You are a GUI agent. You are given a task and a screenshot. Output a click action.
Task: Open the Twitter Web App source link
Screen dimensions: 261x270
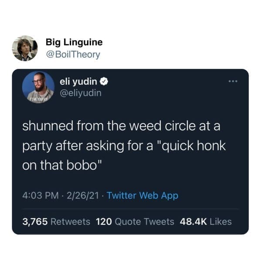(142, 196)
